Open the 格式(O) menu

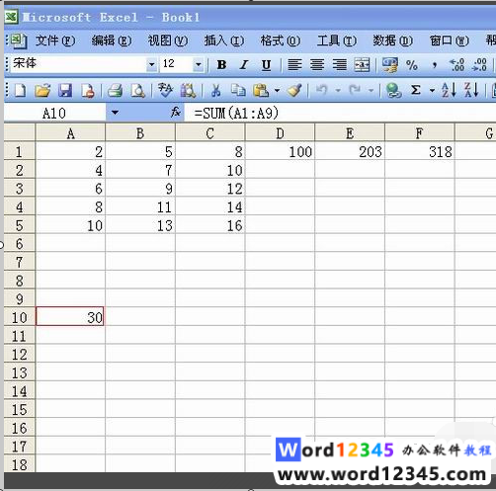tap(281, 41)
